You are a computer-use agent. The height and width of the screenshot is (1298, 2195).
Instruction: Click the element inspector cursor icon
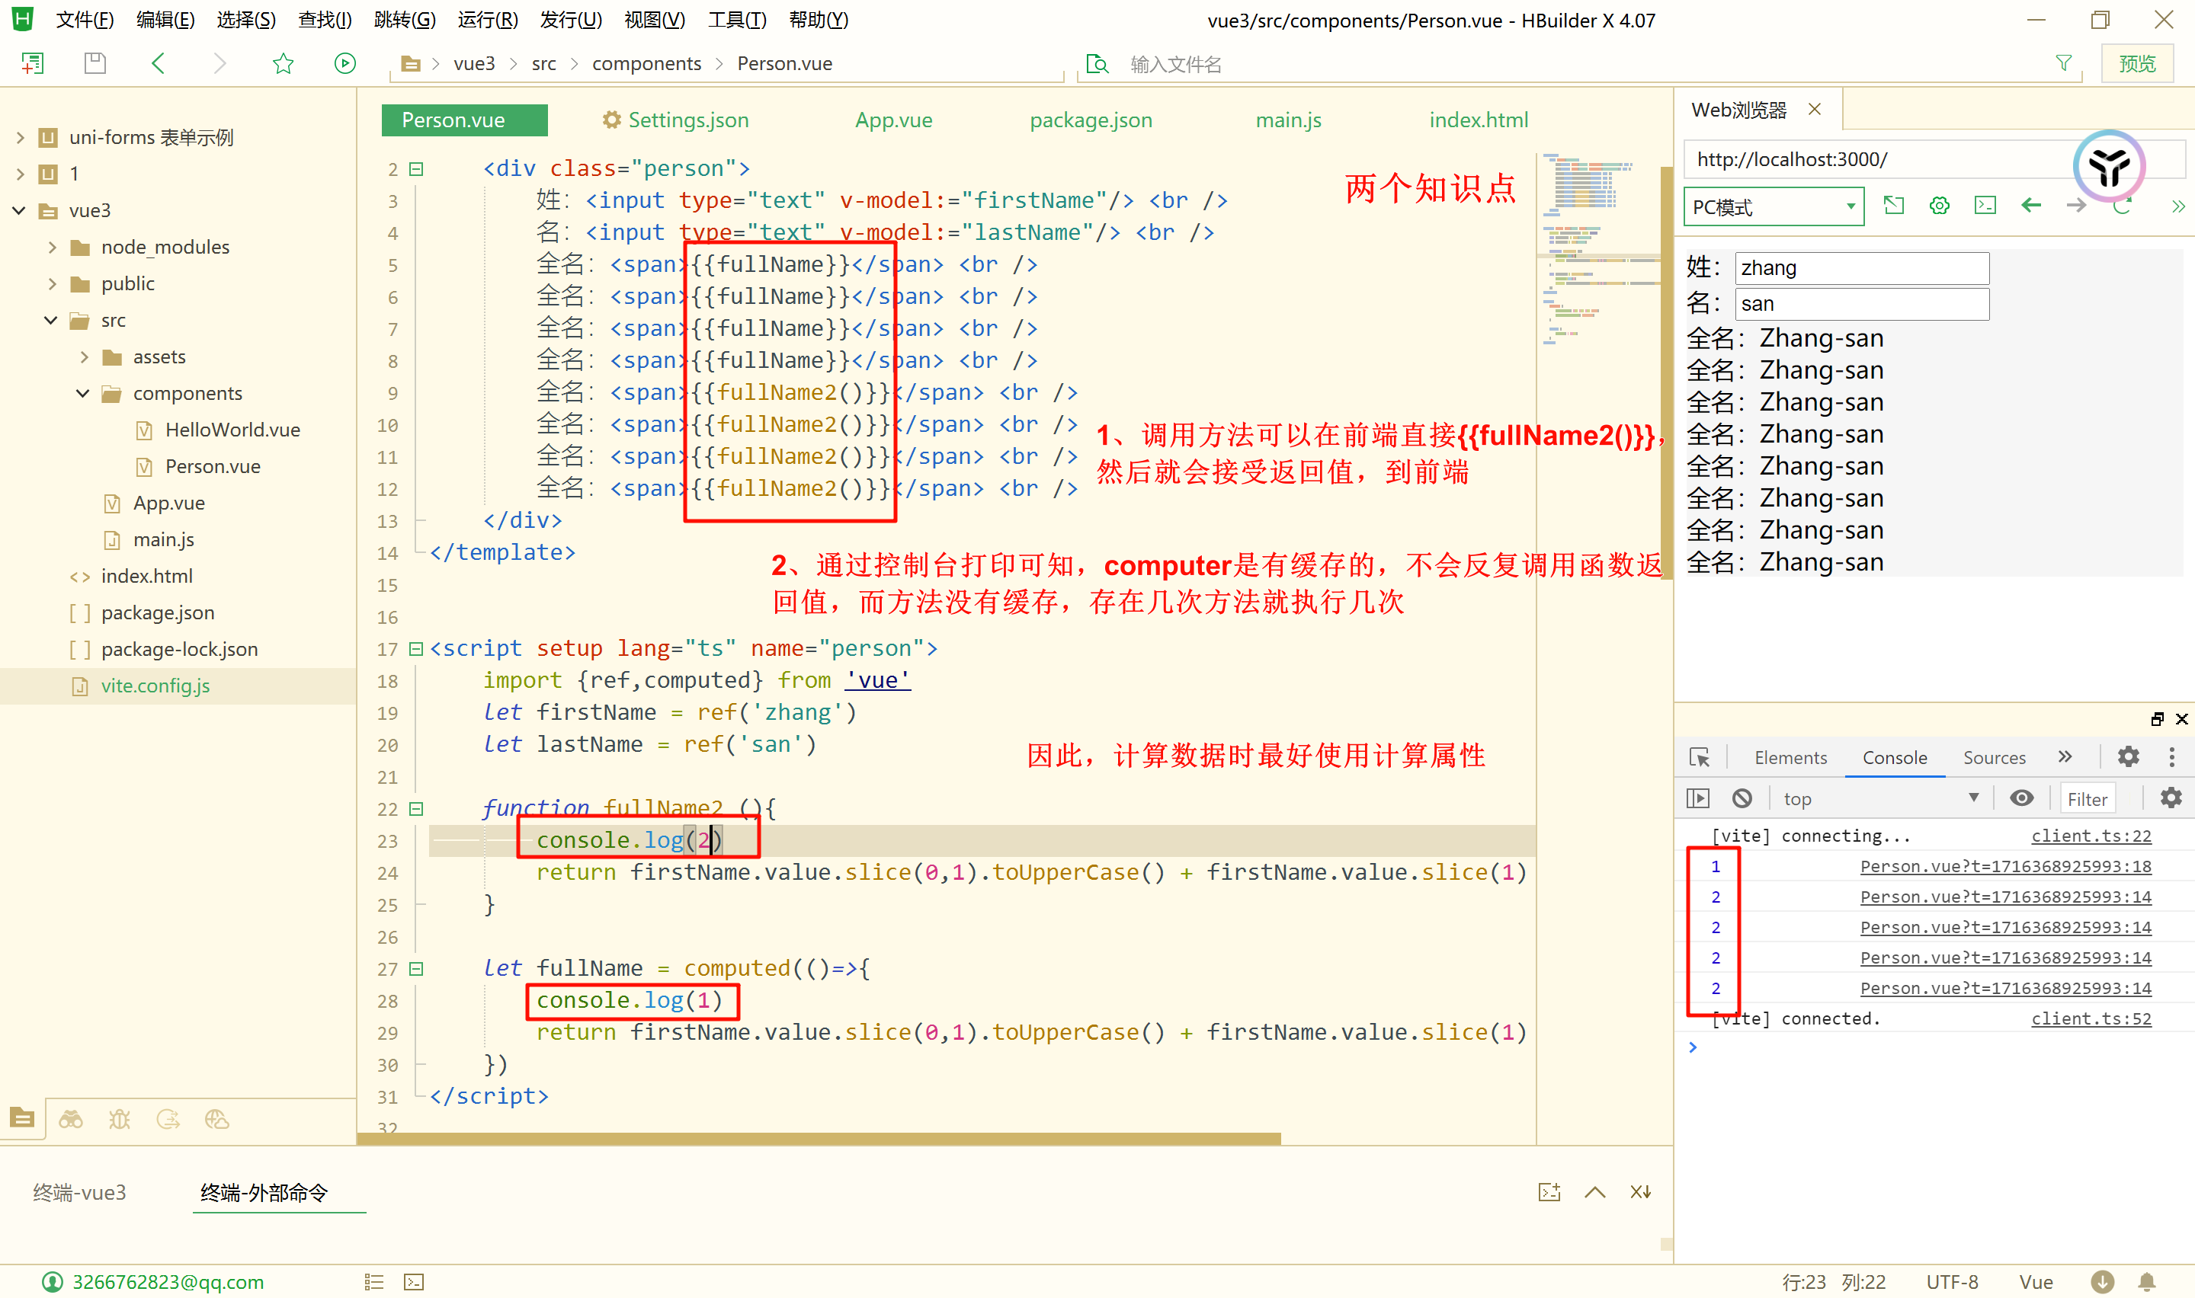pyautogui.click(x=1699, y=756)
